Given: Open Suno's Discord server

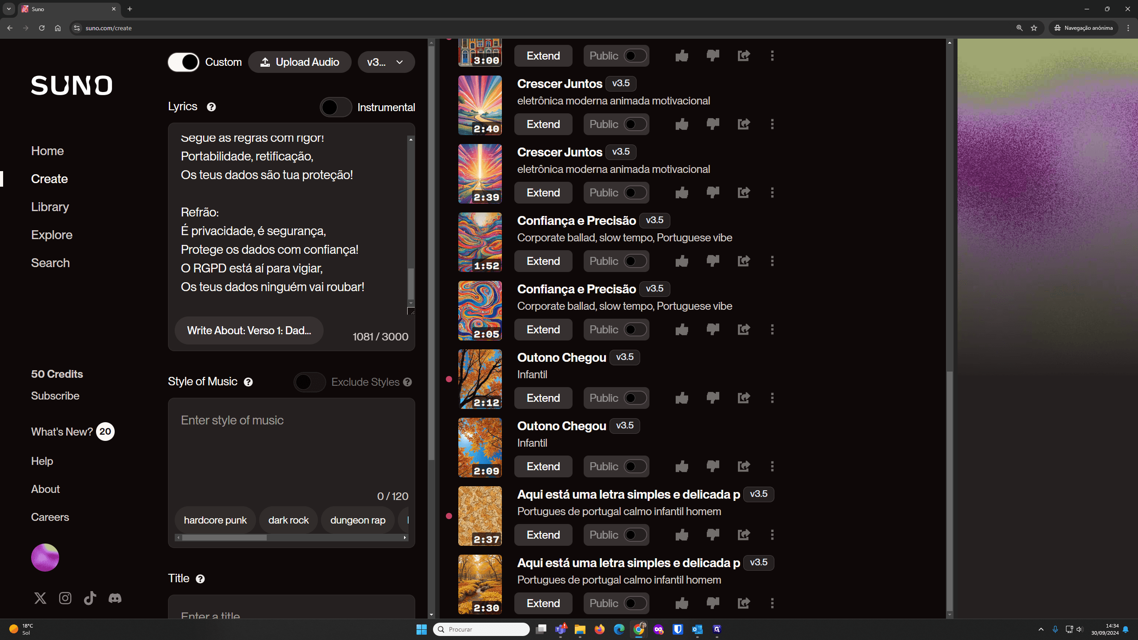Looking at the screenshot, I should pyautogui.click(x=115, y=598).
